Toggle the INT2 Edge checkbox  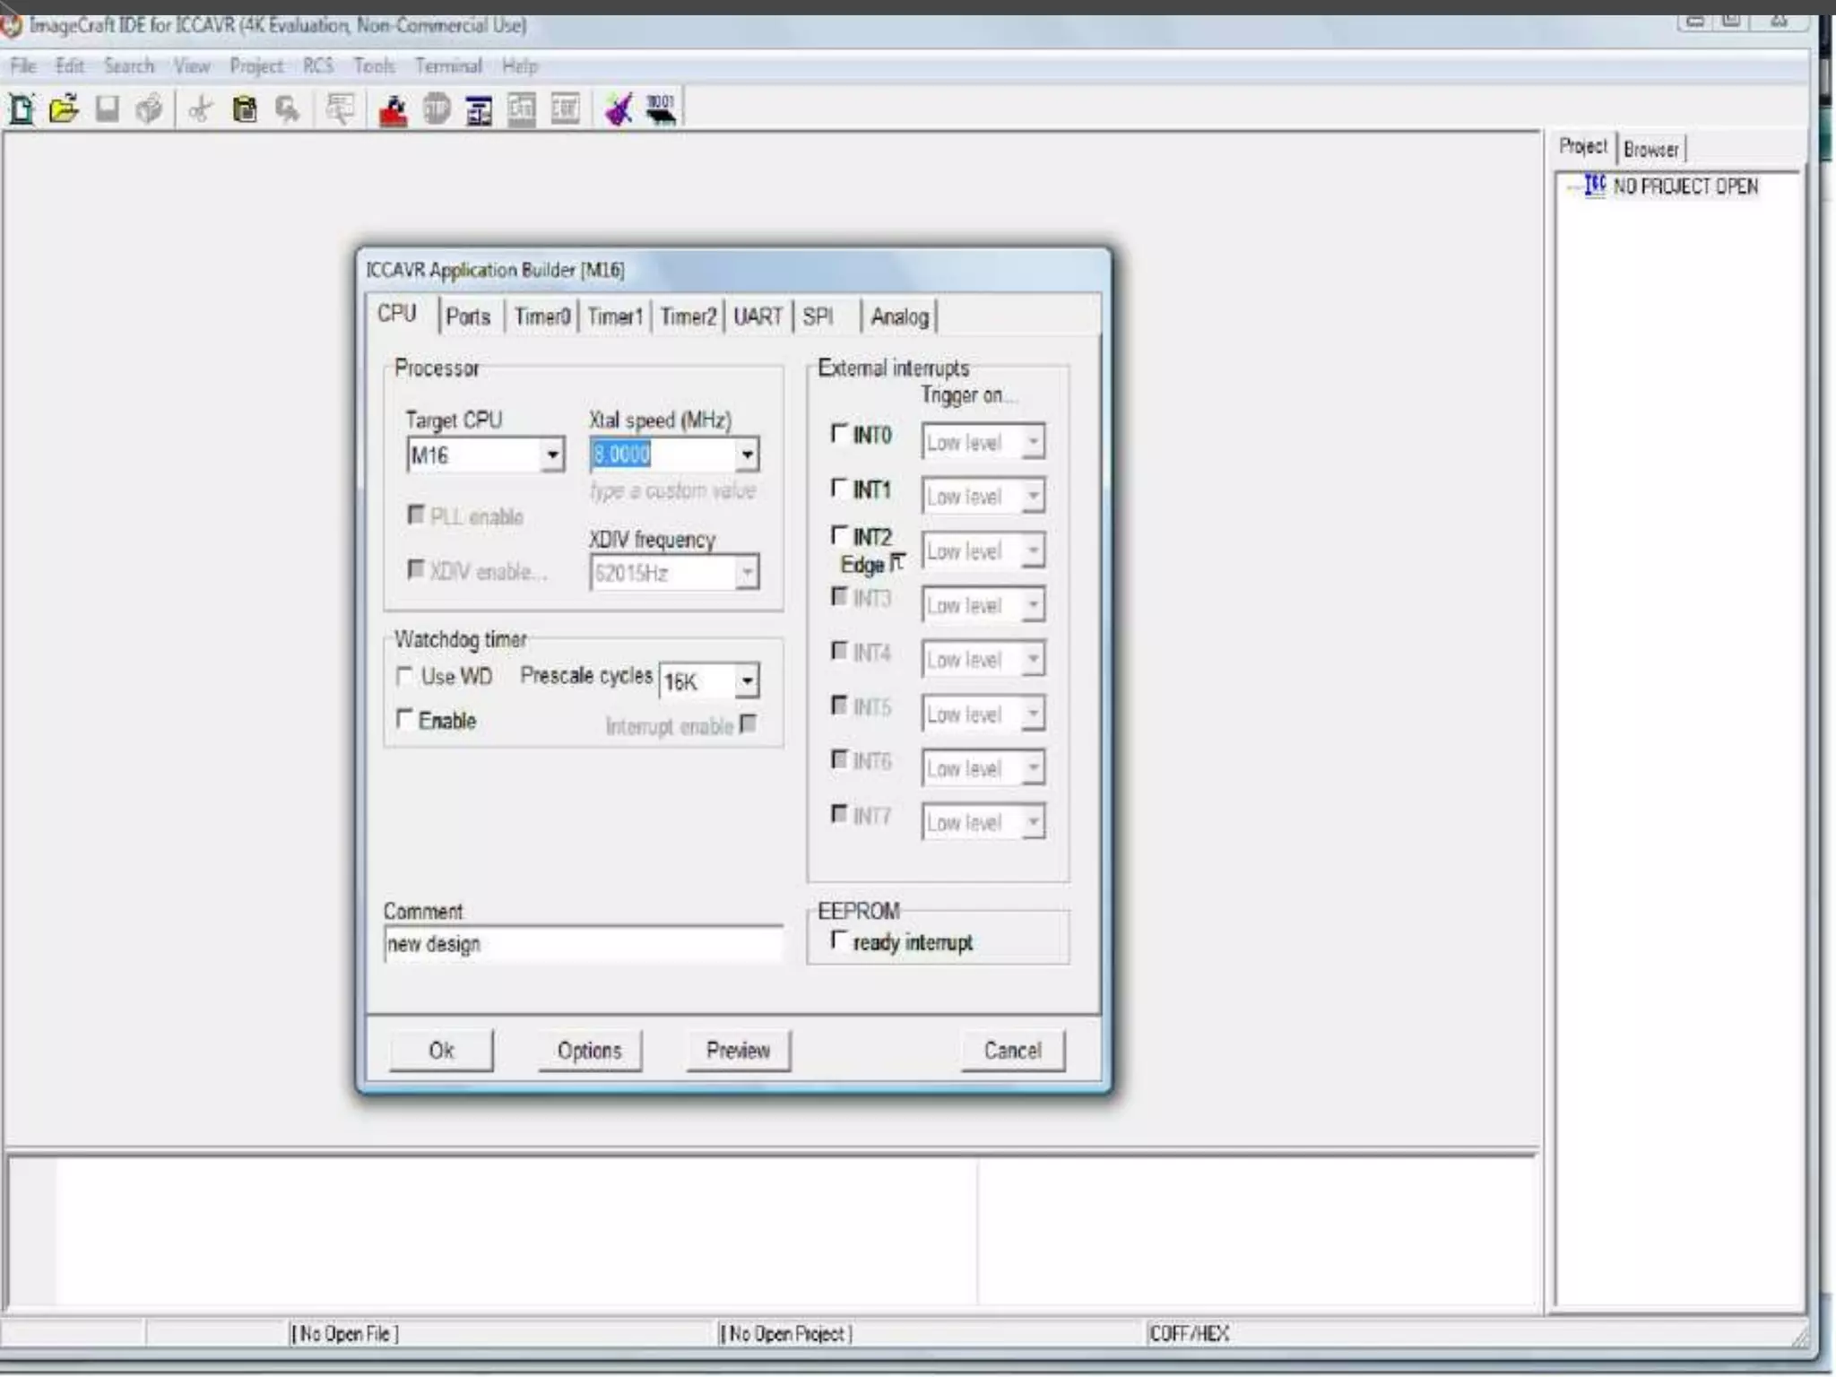tap(896, 562)
